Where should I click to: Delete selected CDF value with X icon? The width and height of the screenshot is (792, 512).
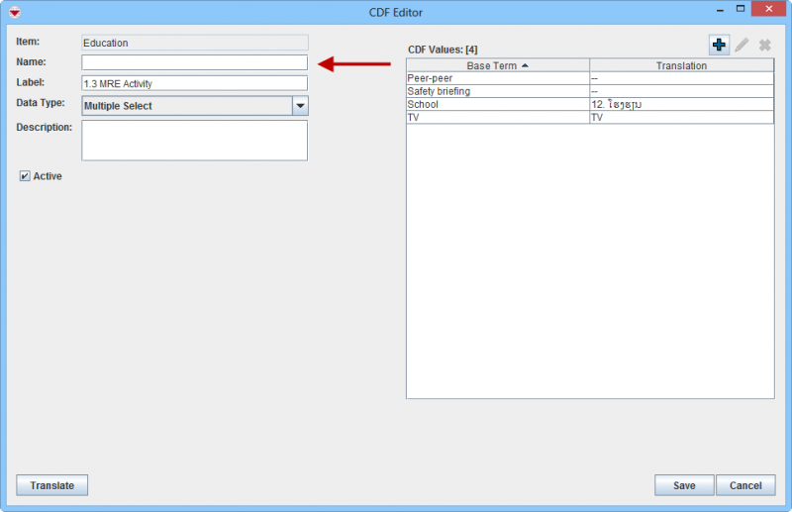[x=764, y=46]
